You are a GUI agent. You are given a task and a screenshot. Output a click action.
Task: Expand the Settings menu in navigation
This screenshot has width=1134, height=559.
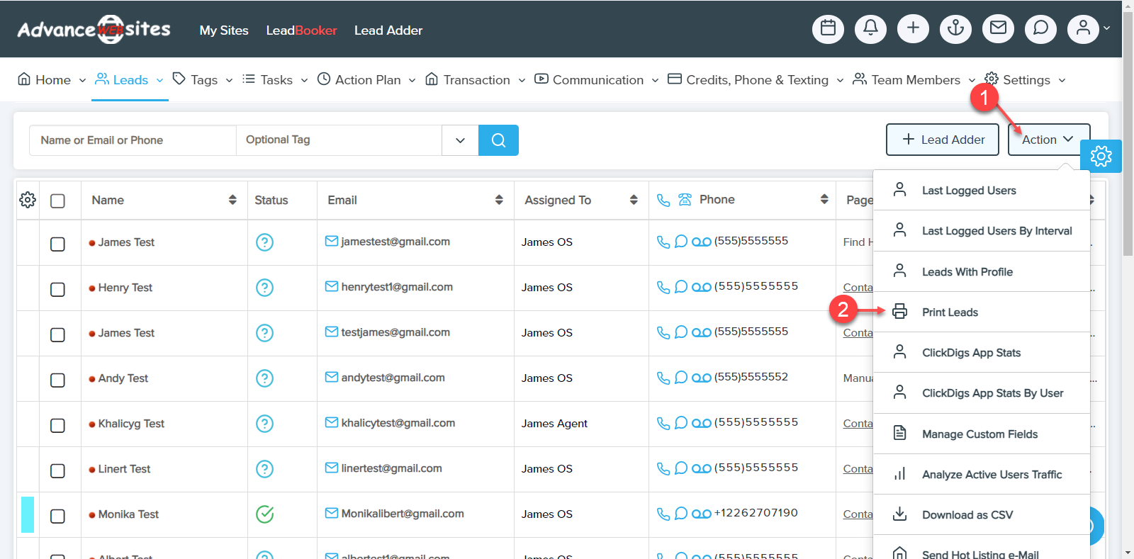[x=1026, y=80]
